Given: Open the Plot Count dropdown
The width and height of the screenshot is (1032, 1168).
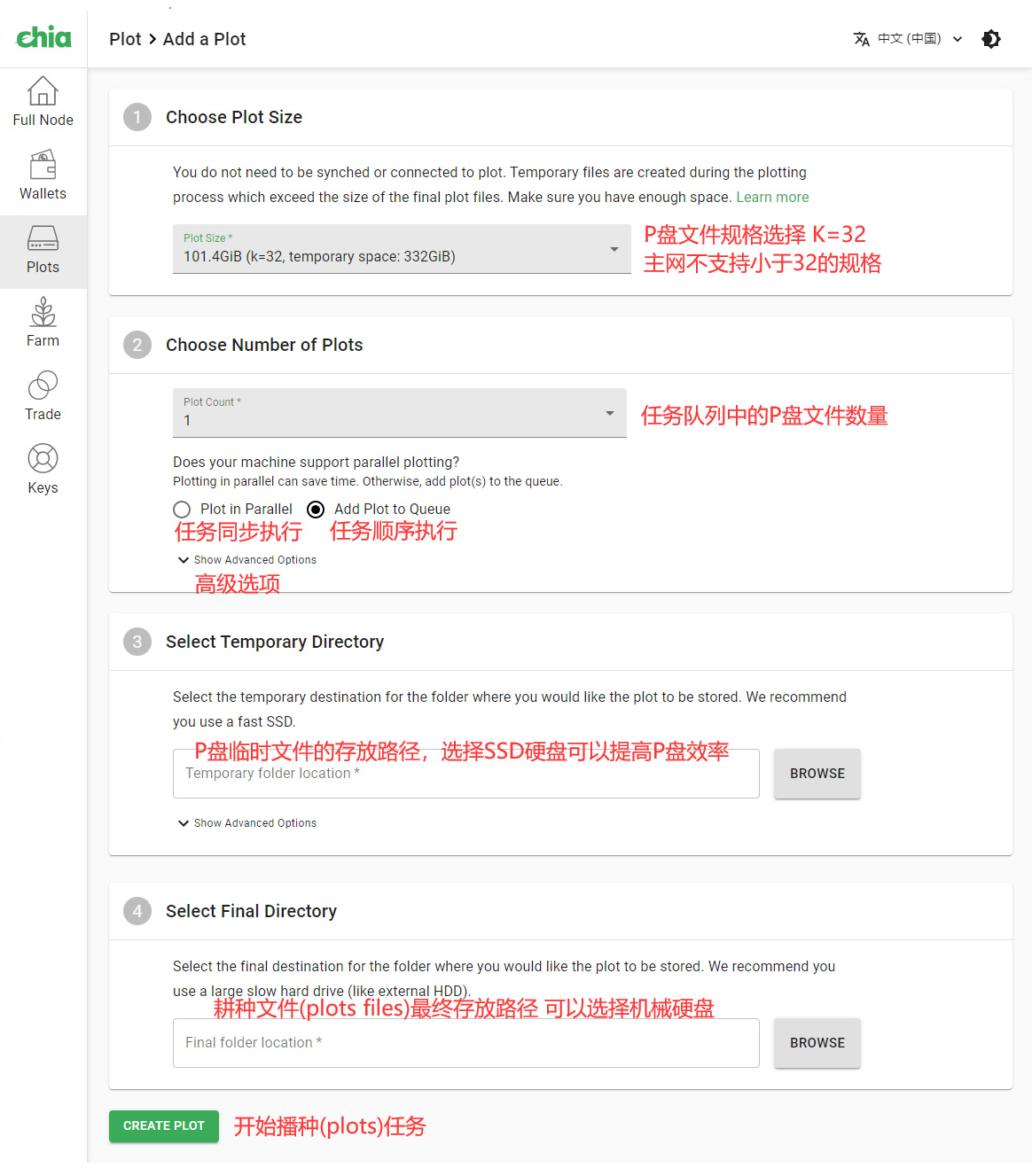Looking at the screenshot, I should tap(399, 413).
